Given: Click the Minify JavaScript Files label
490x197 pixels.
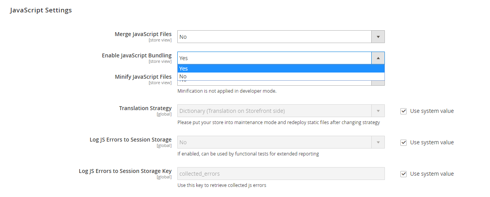Looking at the screenshot, I should 143,77.
